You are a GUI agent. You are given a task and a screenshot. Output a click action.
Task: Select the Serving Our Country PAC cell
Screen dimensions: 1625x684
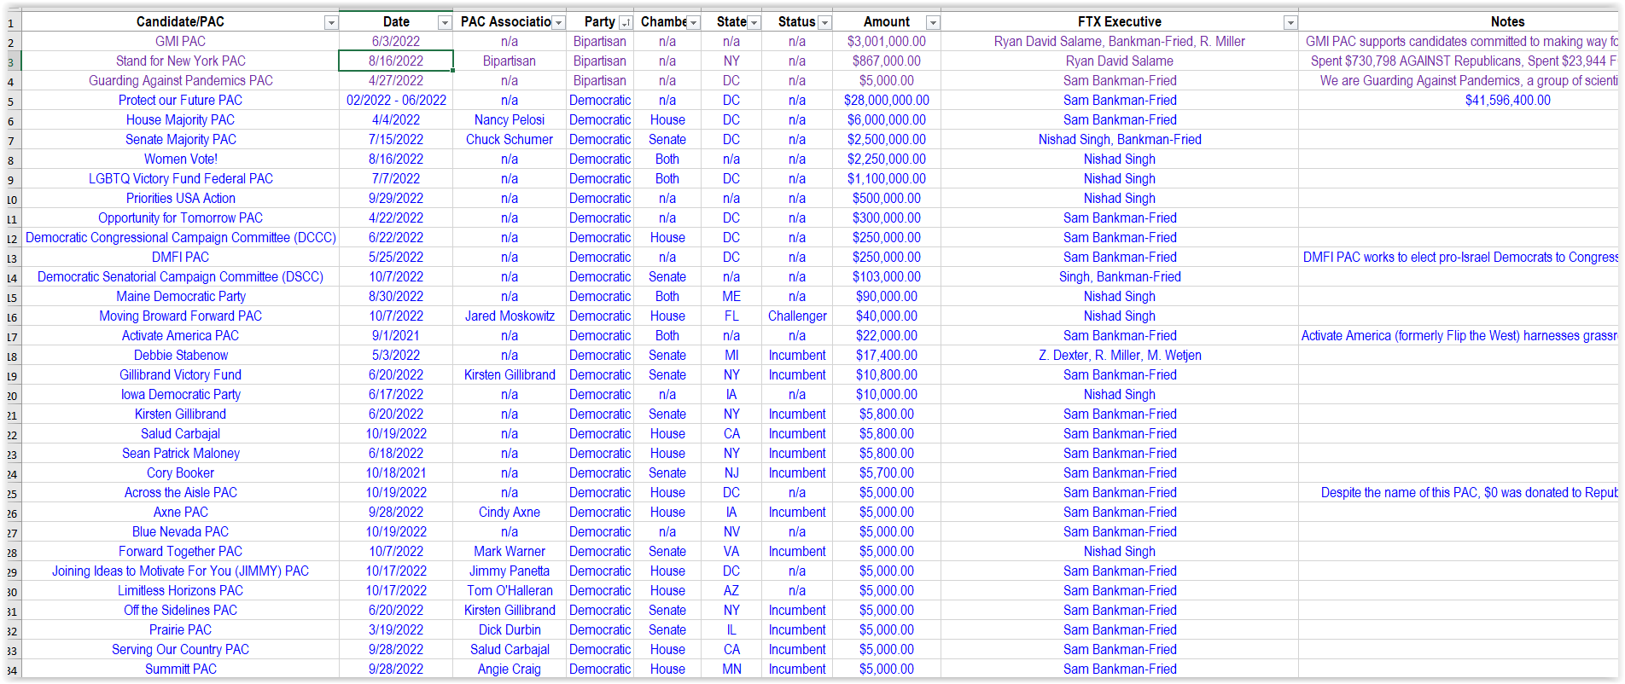(180, 650)
